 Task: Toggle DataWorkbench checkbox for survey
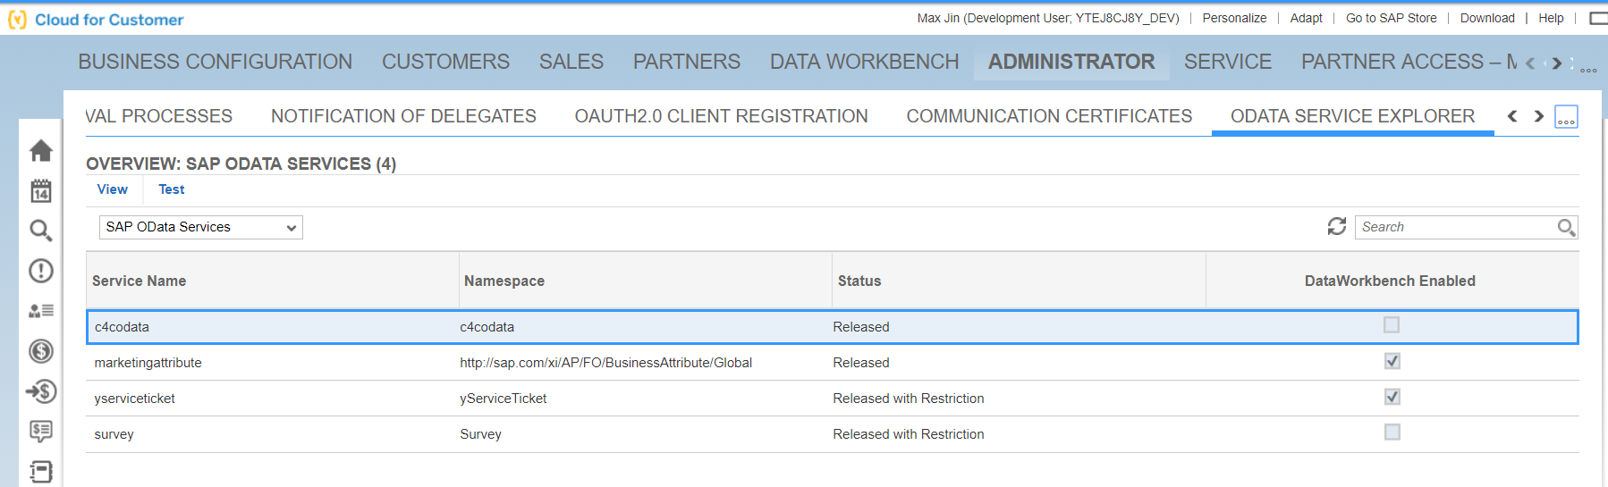pos(1392,432)
